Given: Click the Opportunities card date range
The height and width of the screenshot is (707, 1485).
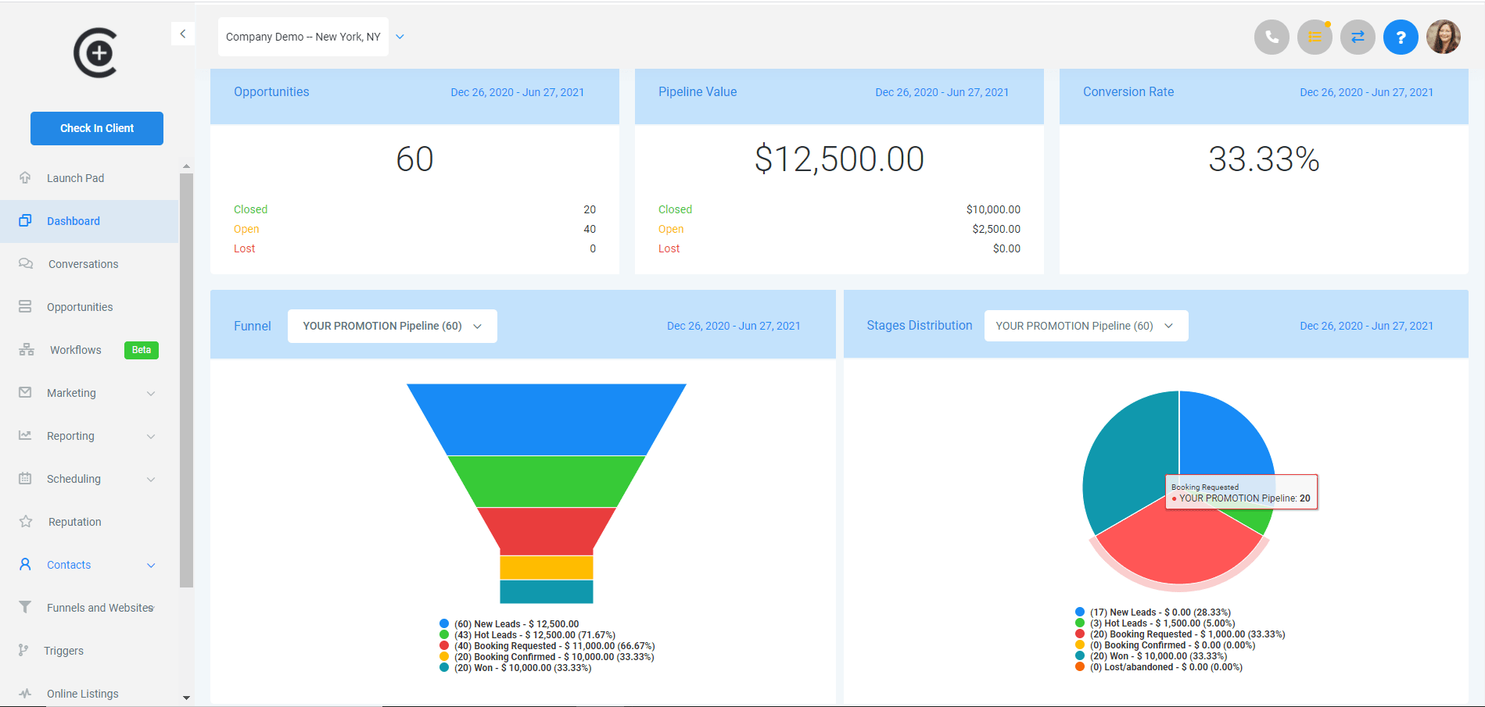Looking at the screenshot, I should tap(518, 92).
